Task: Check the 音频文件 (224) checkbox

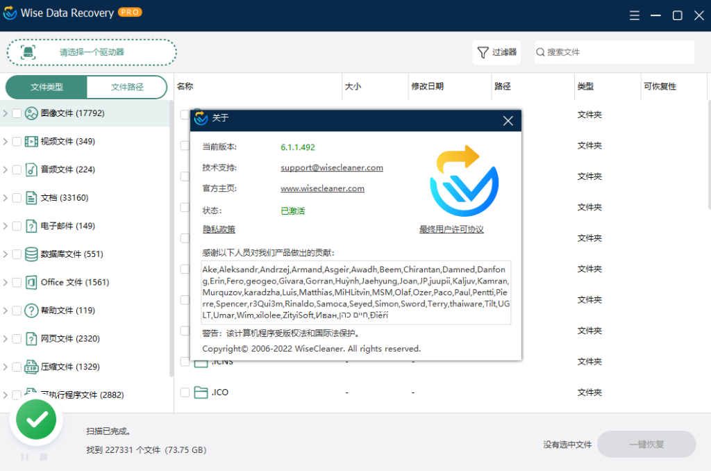Action: 17,170
